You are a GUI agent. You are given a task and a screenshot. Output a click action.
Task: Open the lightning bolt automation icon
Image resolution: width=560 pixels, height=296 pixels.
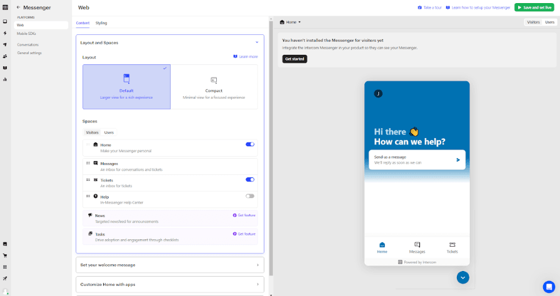pos(5,33)
